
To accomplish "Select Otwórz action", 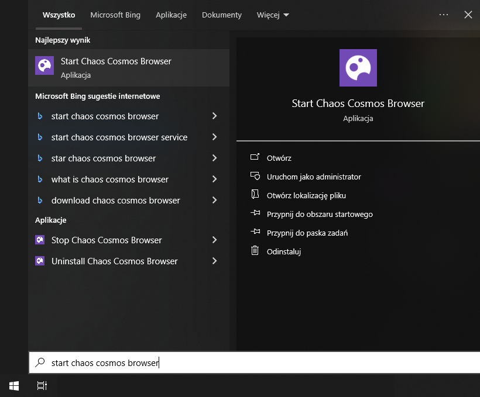I will point(279,158).
